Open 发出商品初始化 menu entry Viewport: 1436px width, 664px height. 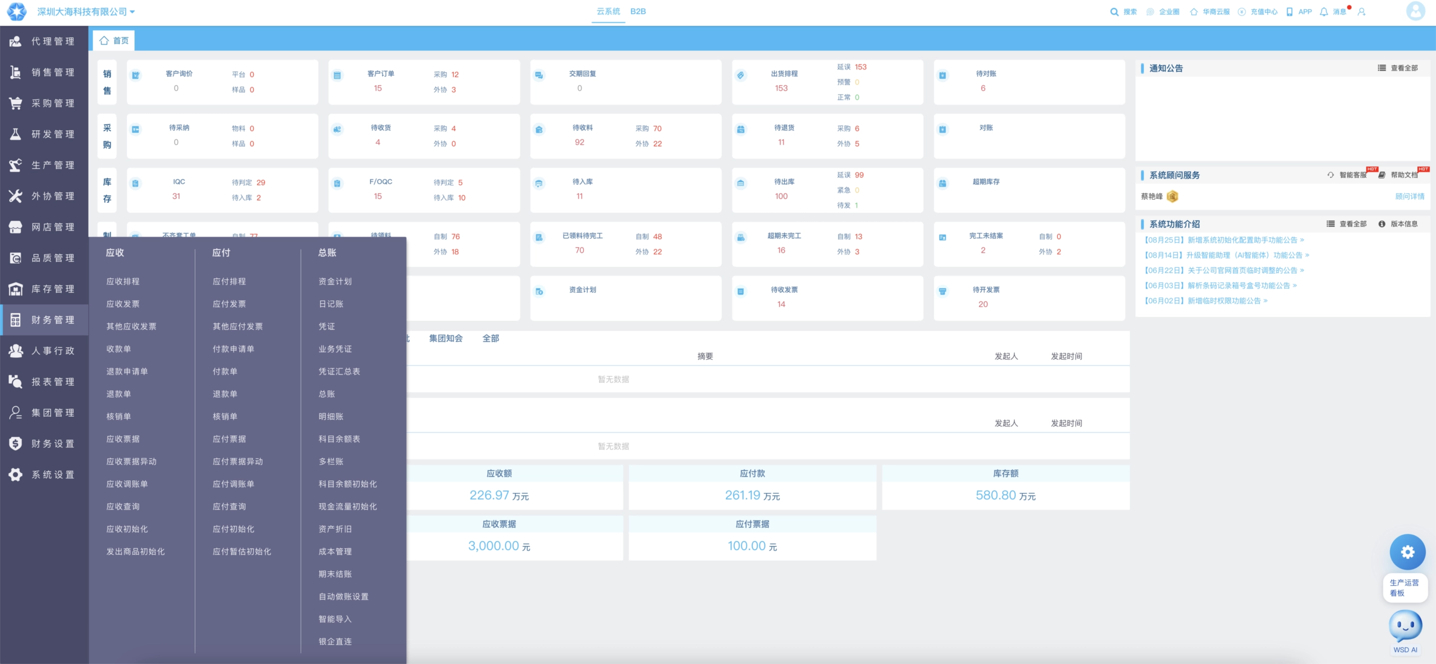(x=135, y=551)
